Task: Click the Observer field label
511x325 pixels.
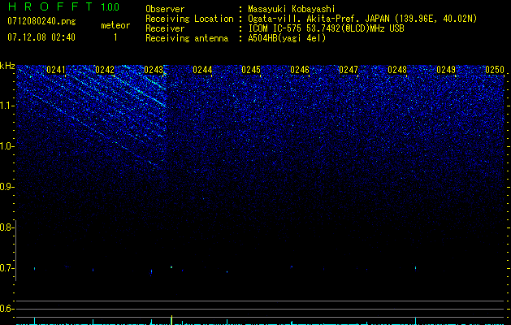Action: point(165,9)
